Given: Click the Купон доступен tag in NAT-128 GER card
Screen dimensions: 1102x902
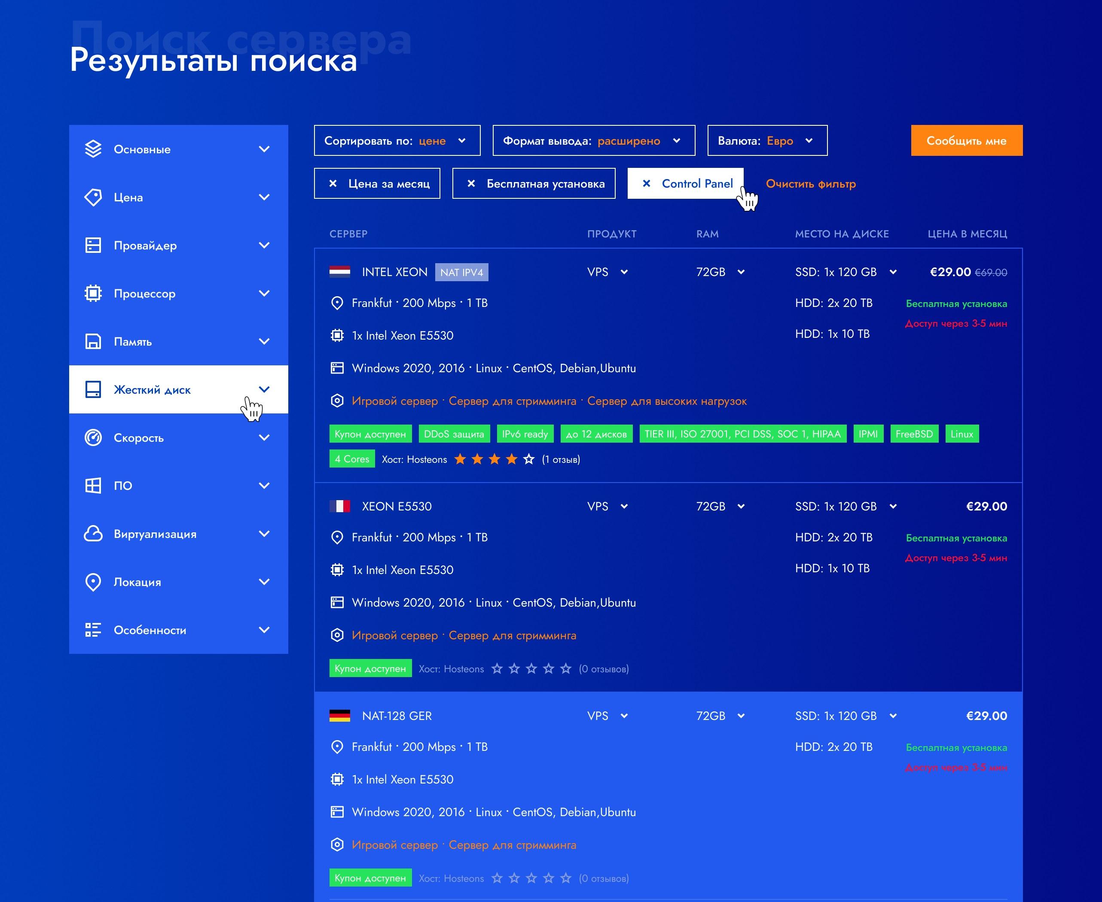Looking at the screenshot, I should 371,878.
